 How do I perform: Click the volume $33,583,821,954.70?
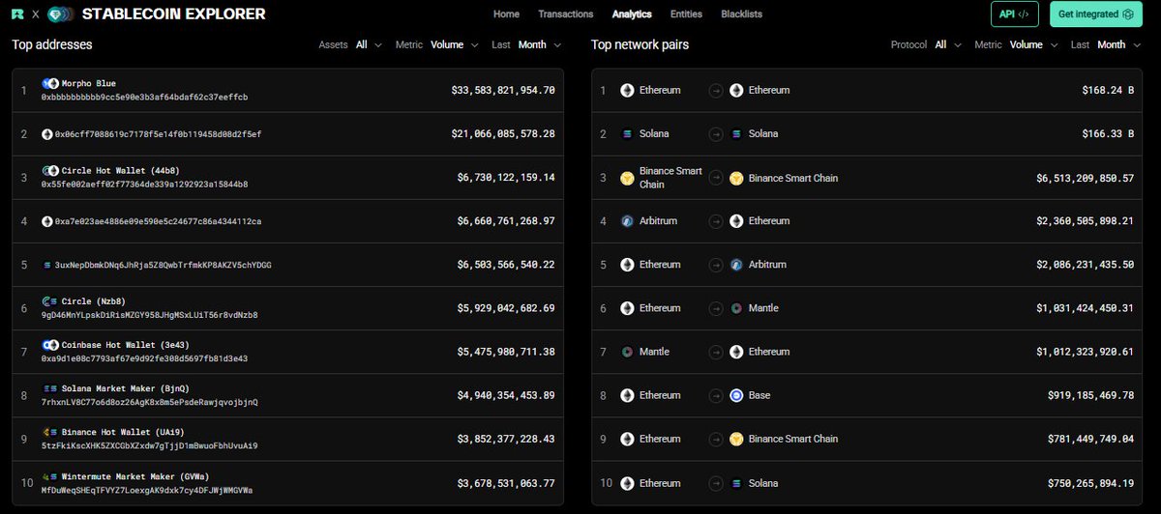pyautogui.click(x=503, y=91)
